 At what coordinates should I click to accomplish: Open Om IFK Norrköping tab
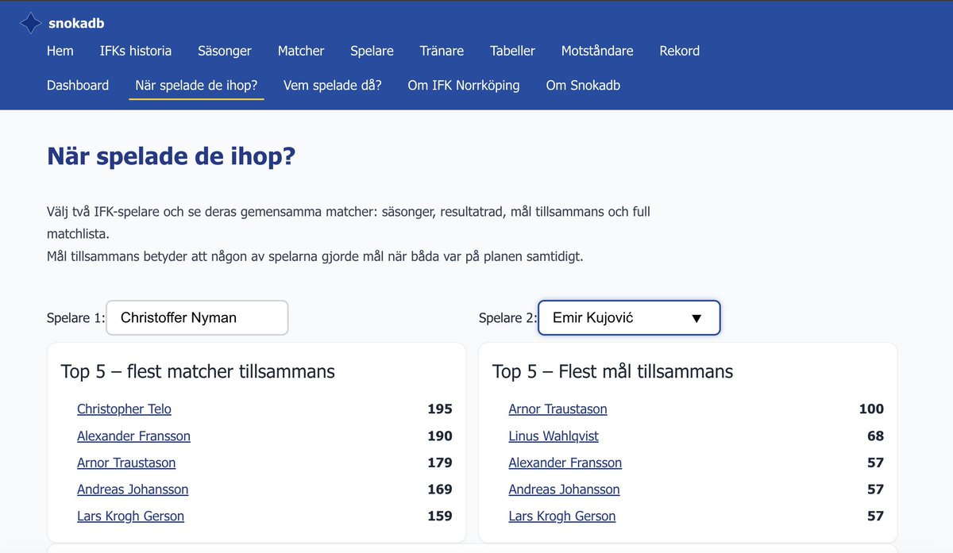[464, 85]
